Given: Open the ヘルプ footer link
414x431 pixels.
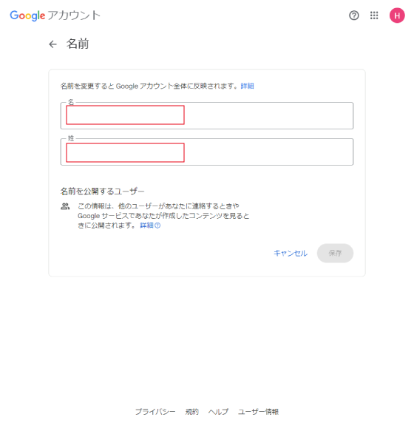Looking at the screenshot, I should (x=218, y=412).
